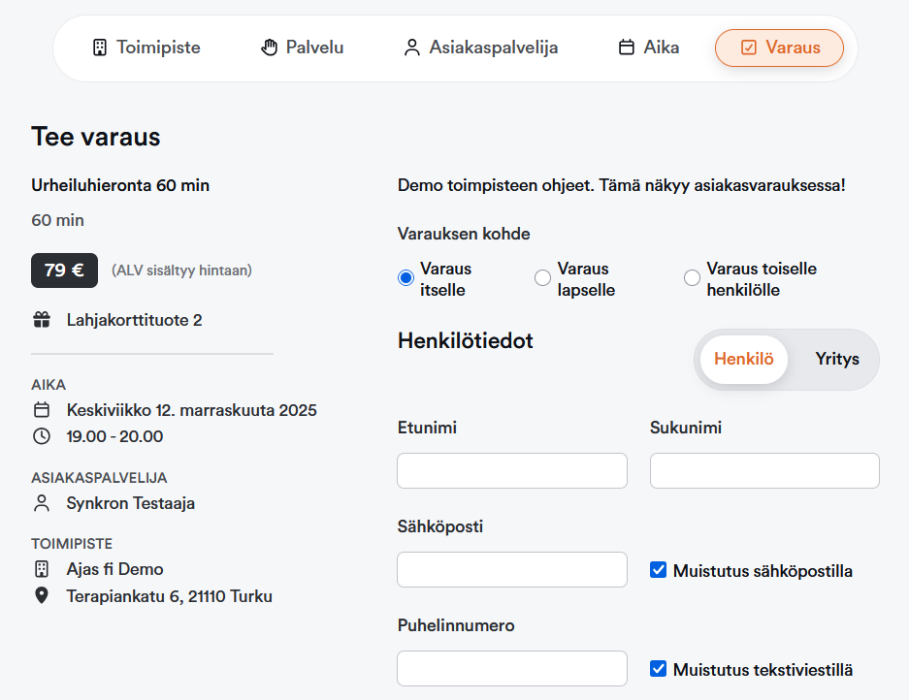Select the Henkilö toggle option
Screen dimensions: 909x700
(x=744, y=360)
